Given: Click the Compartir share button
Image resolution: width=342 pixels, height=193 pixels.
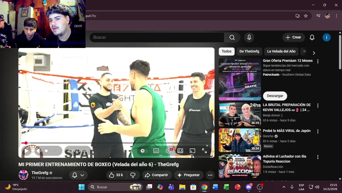Looking at the screenshot, I should point(156,175).
